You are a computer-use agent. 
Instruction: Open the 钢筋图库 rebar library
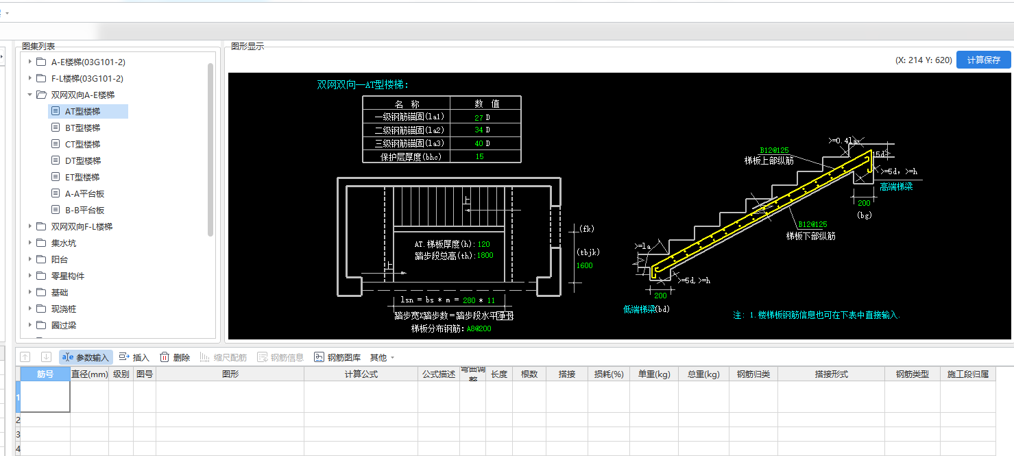tap(337, 357)
